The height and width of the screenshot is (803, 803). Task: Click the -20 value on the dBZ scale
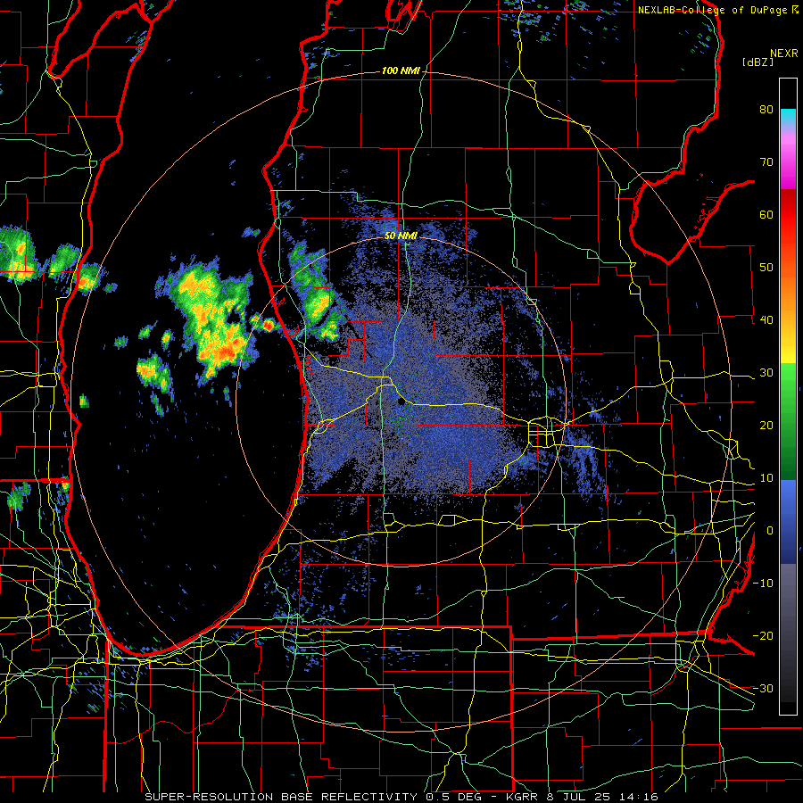763,635
